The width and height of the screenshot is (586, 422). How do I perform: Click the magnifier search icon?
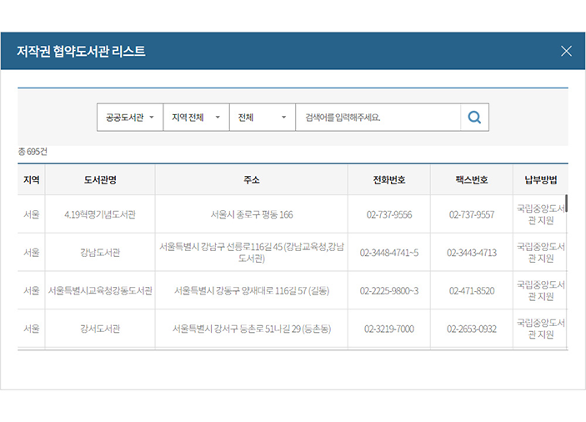pyautogui.click(x=474, y=118)
